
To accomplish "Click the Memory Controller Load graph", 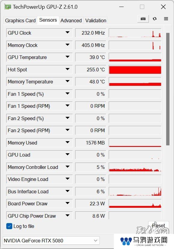I will coord(135,167).
